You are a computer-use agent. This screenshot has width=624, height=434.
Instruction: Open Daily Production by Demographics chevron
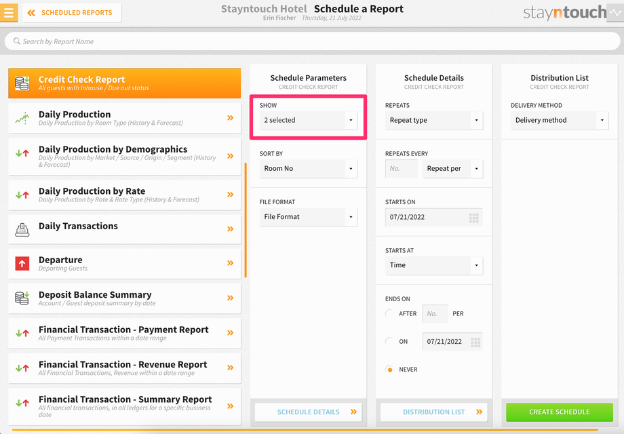(x=230, y=156)
